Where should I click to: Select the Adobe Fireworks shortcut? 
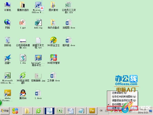click(7, 96)
